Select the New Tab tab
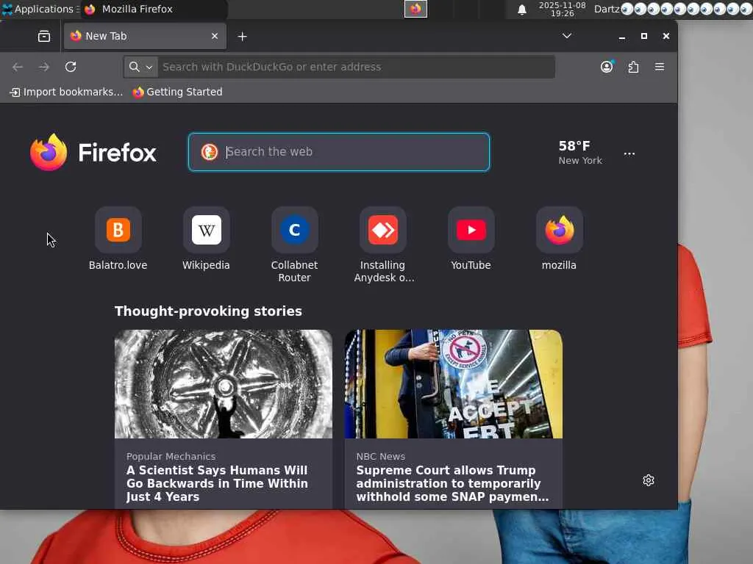This screenshot has height=564, width=753. 145,36
